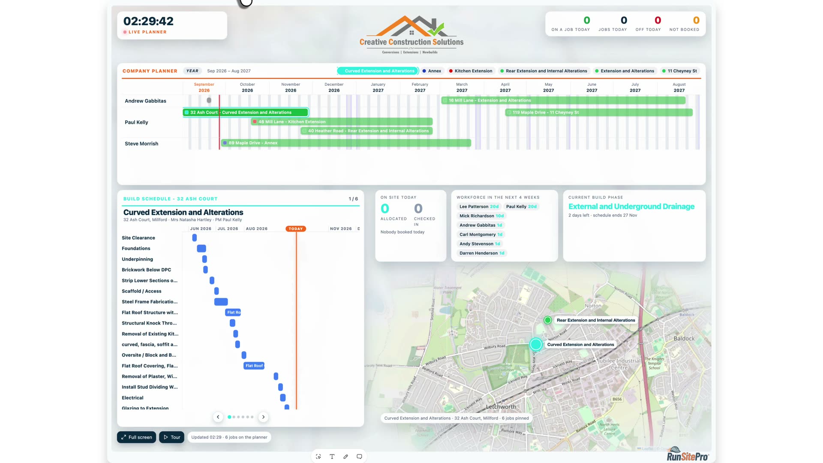
Task: Select 40 Heather Road Rear Extension bar
Action: click(366, 131)
